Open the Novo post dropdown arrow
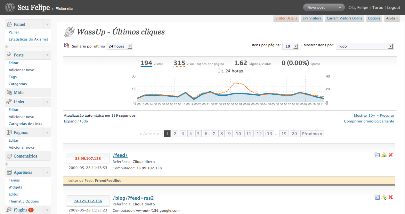The width and height of the screenshot is (405, 214). coord(340,7)
